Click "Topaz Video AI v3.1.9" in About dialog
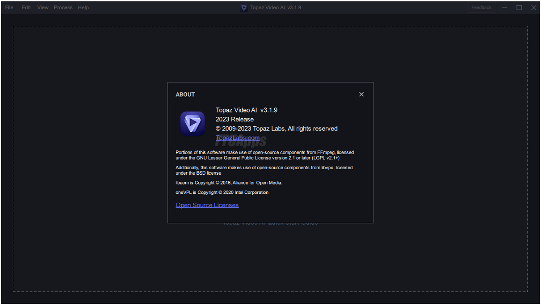The height and width of the screenshot is (305, 541). pyautogui.click(x=246, y=110)
